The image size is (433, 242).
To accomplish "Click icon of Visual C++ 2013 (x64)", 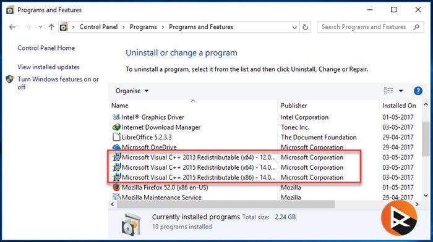I will [116, 157].
